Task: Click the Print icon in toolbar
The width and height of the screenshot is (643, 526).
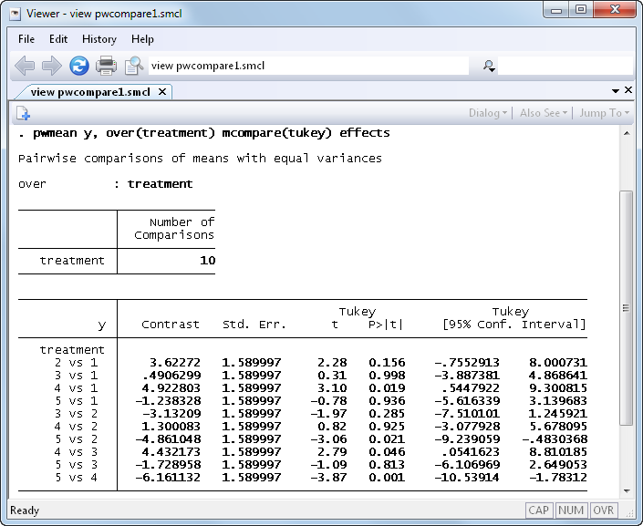Action: click(107, 66)
